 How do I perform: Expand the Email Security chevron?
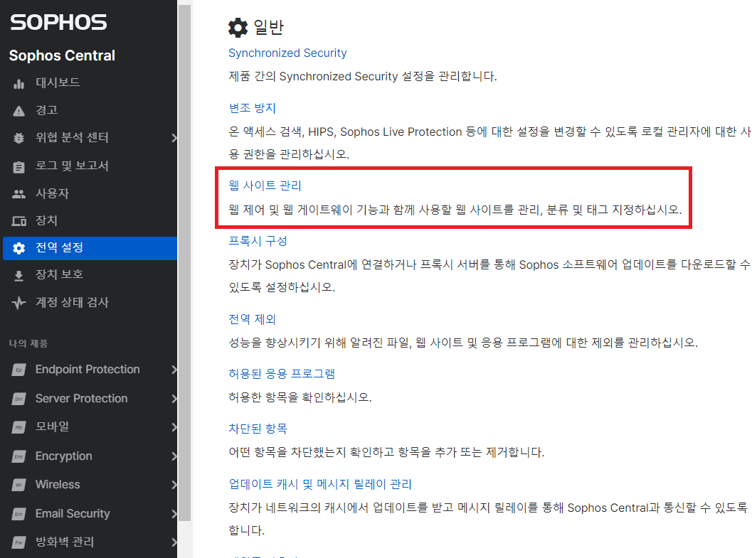[x=174, y=514]
